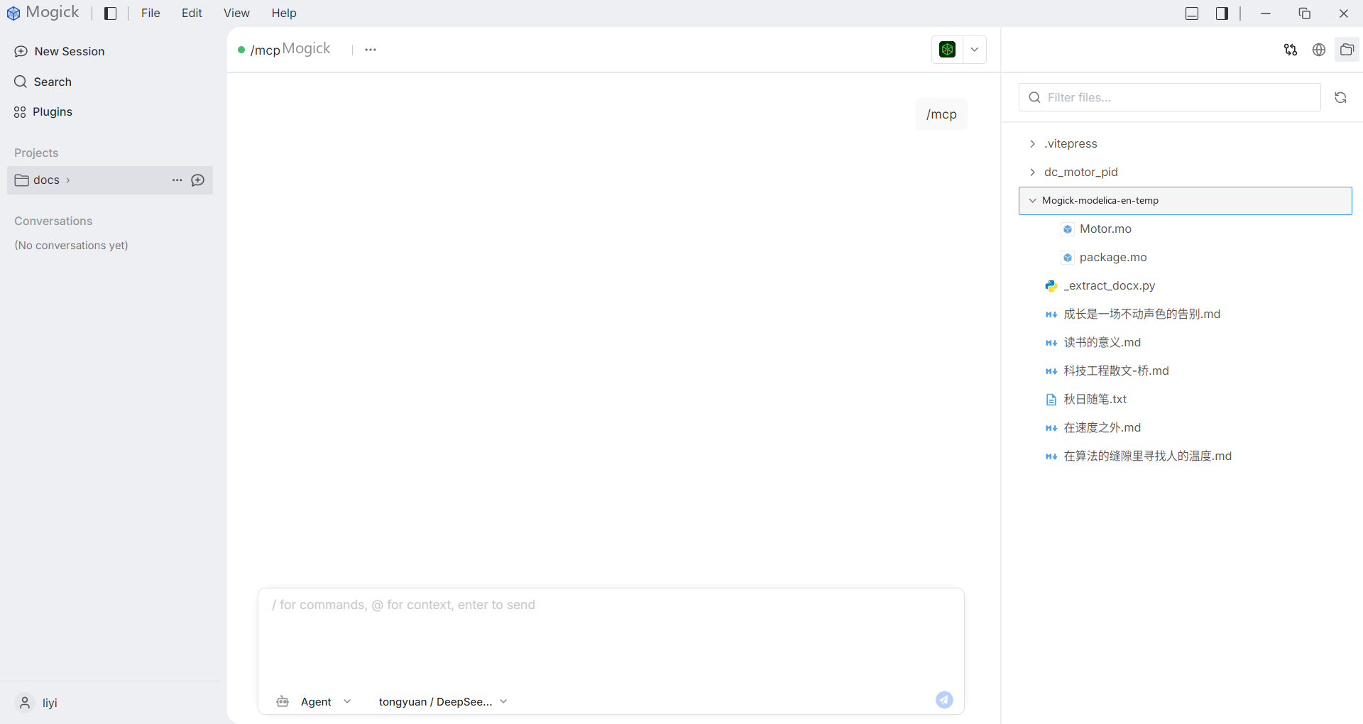Send the message with send icon
This screenshot has width=1363, height=724.
coord(944,700)
